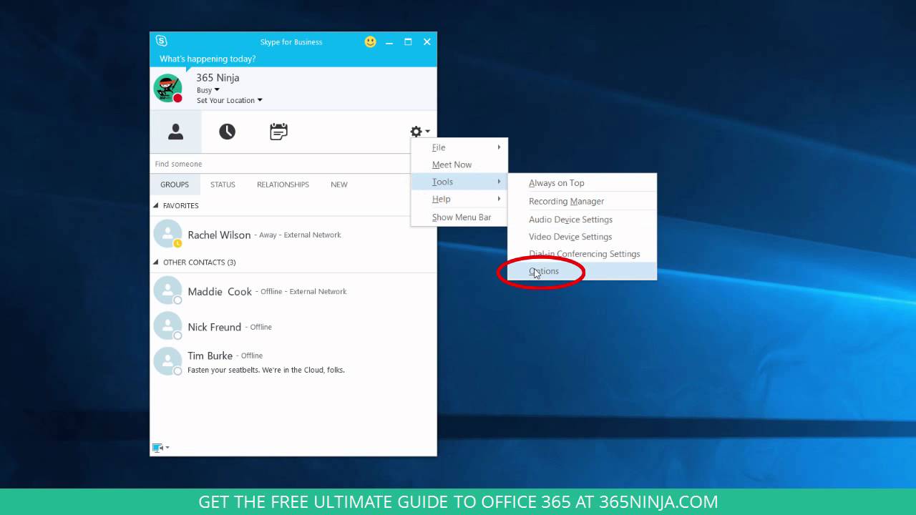
Task: Open the Set Your Location dropdown
Action: 230,100
